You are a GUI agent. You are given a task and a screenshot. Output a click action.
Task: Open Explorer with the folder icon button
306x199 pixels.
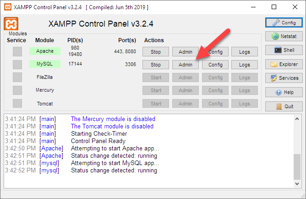(x=284, y=64)
